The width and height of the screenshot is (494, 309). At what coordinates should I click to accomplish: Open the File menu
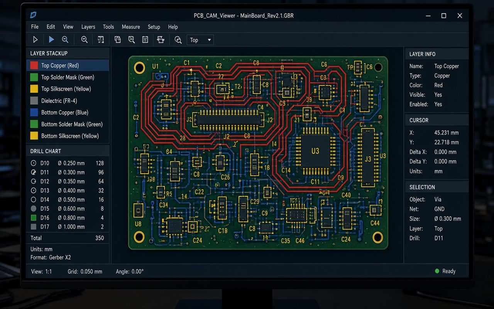tap(35, 27)
